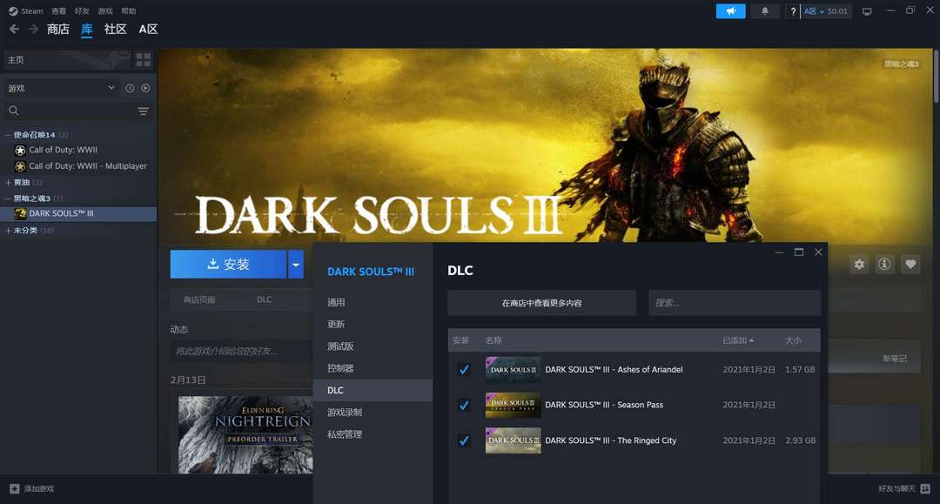Open the DLC link on game page
The height and width of the screenshot is (504, 940).
(265, 299)
